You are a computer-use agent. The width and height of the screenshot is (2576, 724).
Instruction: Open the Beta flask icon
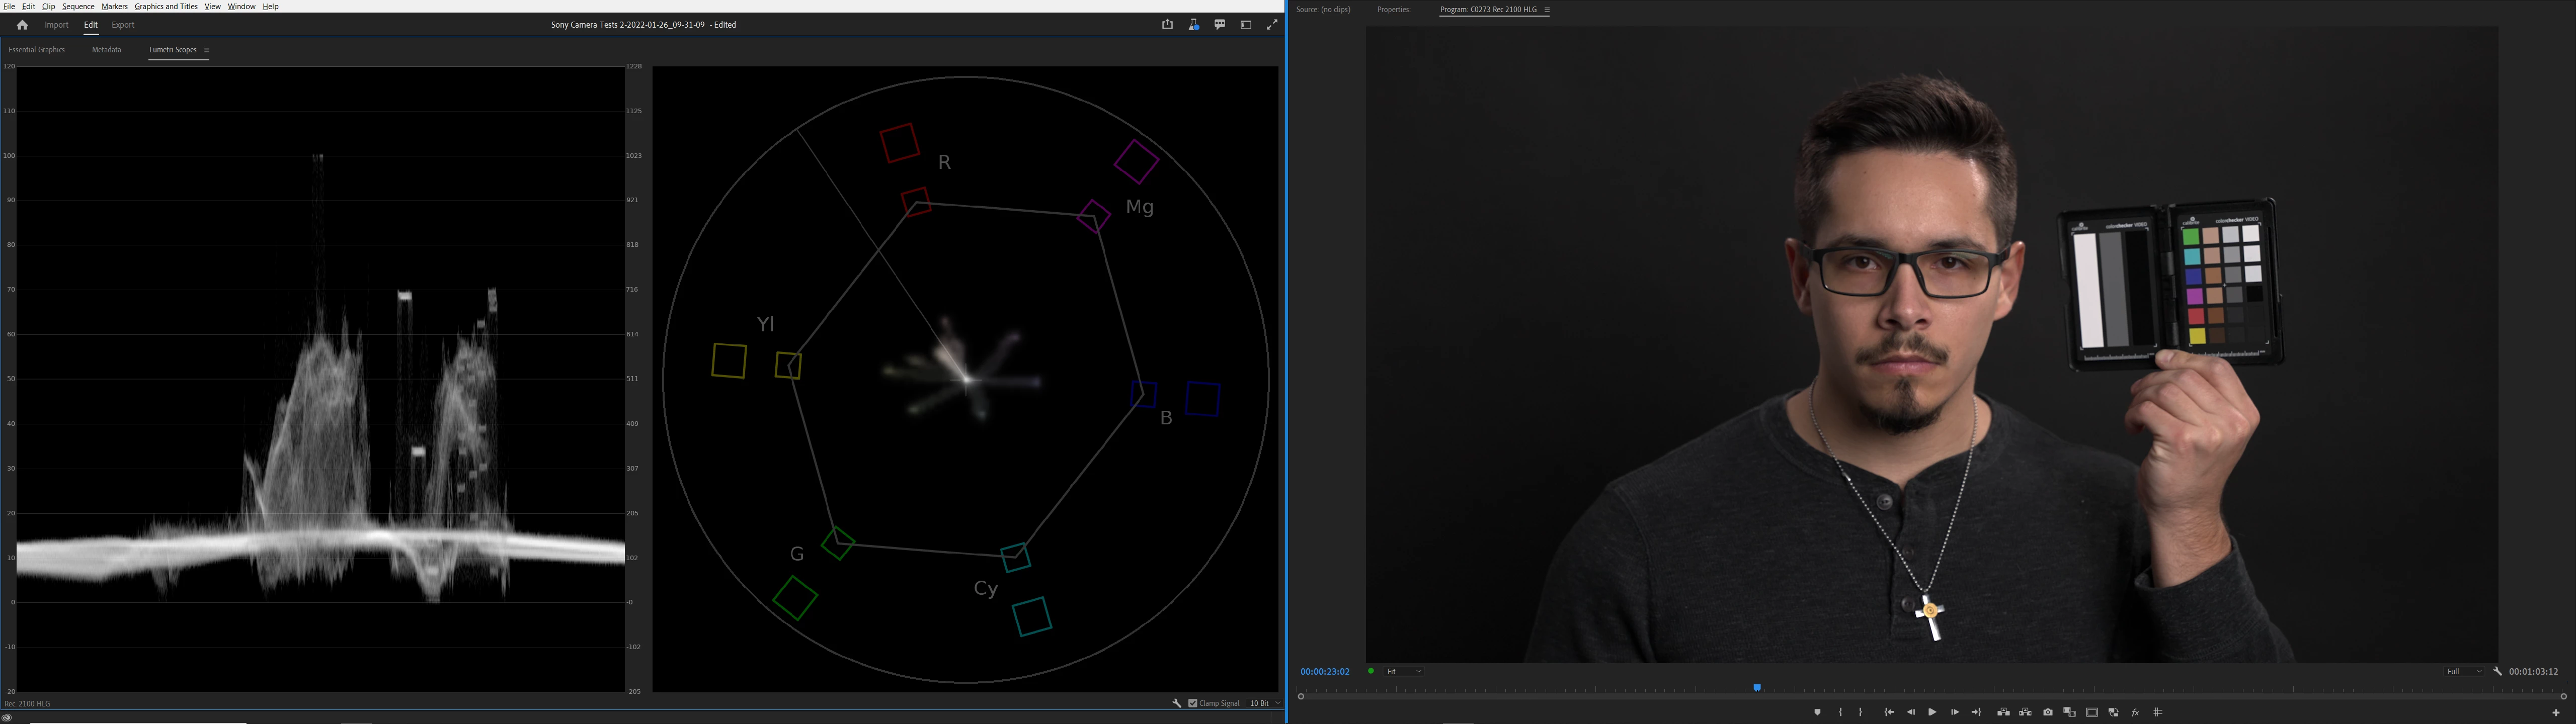click(x=1193, y=25)
